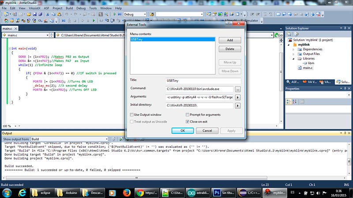
Task: Collapse the Libraries tree node
Action: pos(293,59)
